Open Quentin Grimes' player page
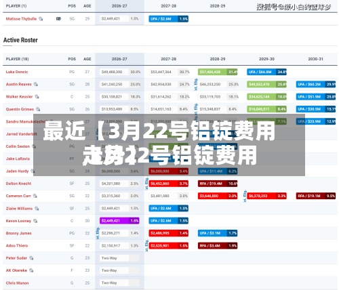339x290 pixels. point(20,109)
